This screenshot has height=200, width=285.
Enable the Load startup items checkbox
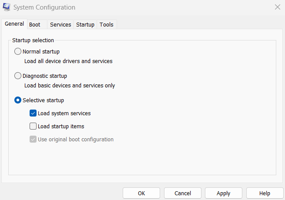[x=33, y=127]
